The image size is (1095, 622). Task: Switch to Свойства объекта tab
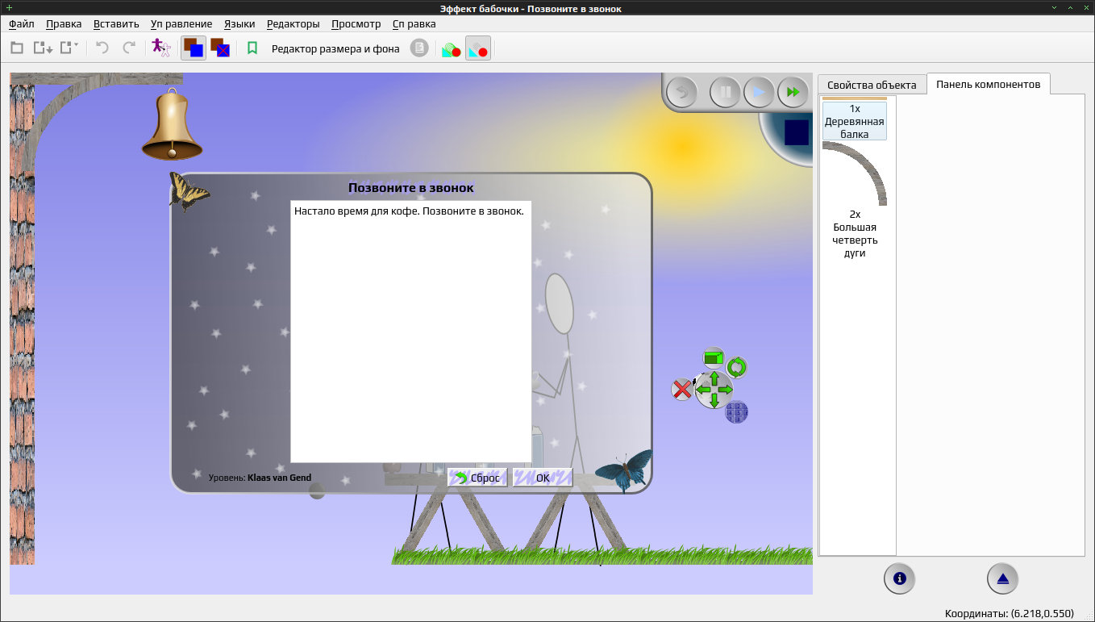point(872,85)
